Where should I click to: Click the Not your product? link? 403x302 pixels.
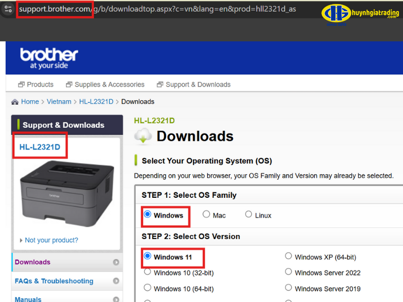pyautogui.click(x=51, y=240)
